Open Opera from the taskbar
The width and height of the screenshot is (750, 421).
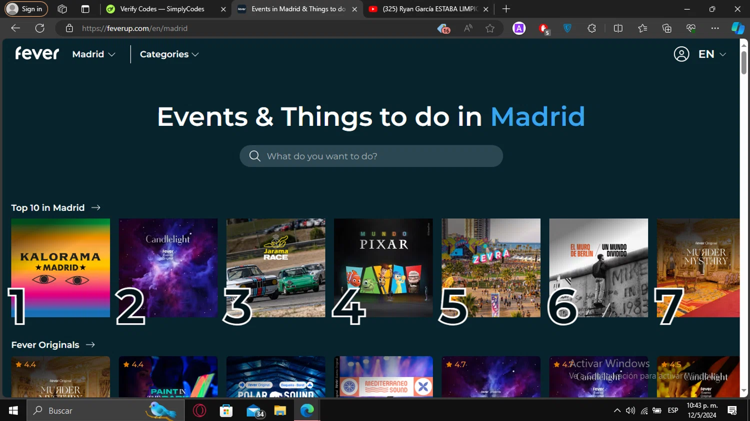pos(199,411)
